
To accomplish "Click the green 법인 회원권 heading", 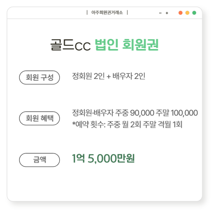I will [127, 45].
